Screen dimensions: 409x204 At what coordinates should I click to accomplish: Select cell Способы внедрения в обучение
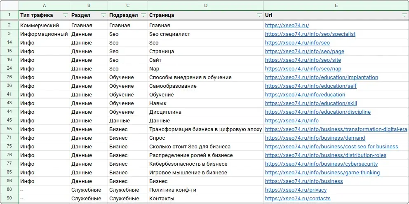[206, 77]
